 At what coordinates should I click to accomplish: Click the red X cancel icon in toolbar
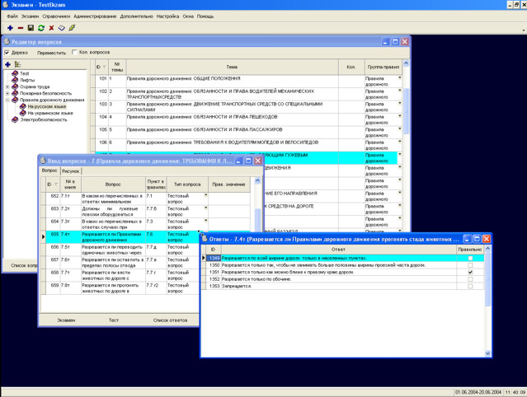tap(52, 28)
